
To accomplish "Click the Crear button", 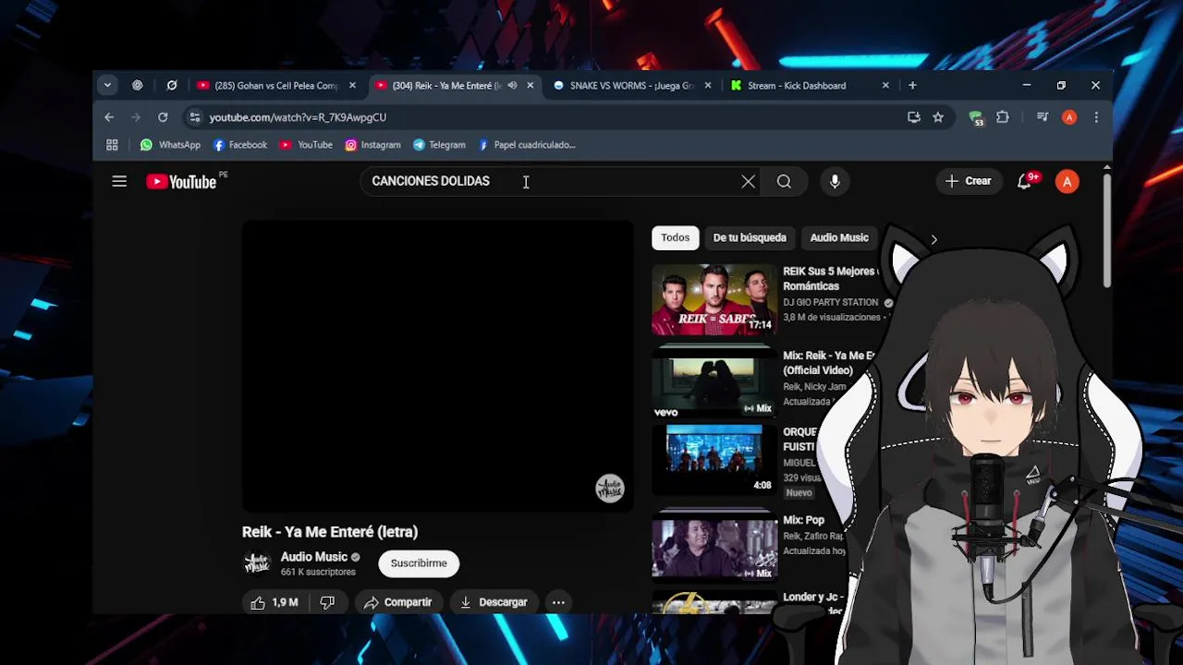I will (x=968, y=181).
